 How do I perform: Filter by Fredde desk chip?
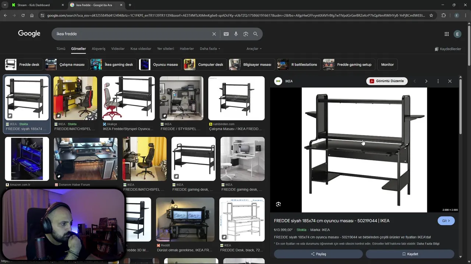(24, 65)
